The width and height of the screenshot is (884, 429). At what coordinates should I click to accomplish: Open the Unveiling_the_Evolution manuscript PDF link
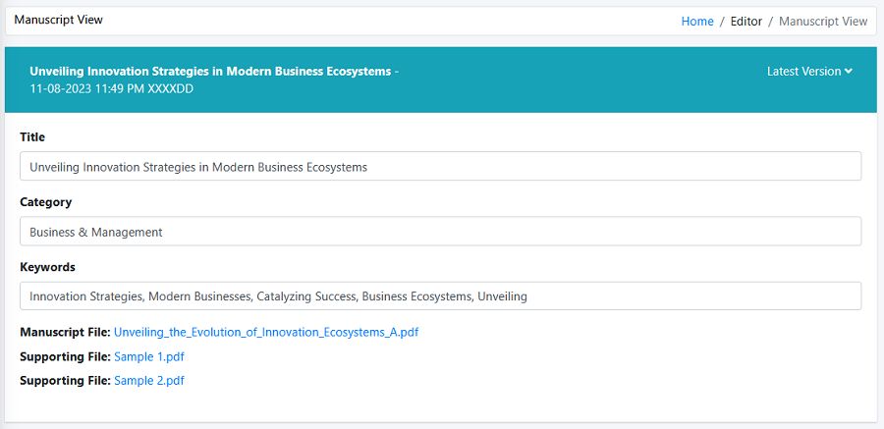(266, 333)
